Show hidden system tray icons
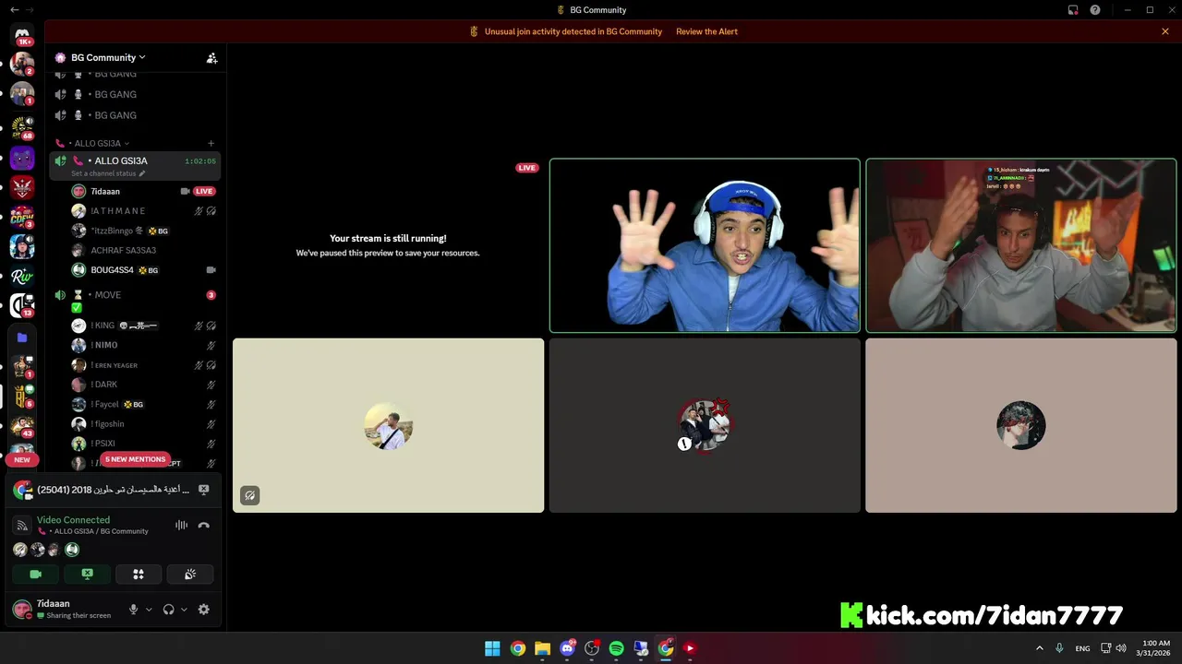The height and width of the screenshot is (664, 1182). coord(1039,648)
